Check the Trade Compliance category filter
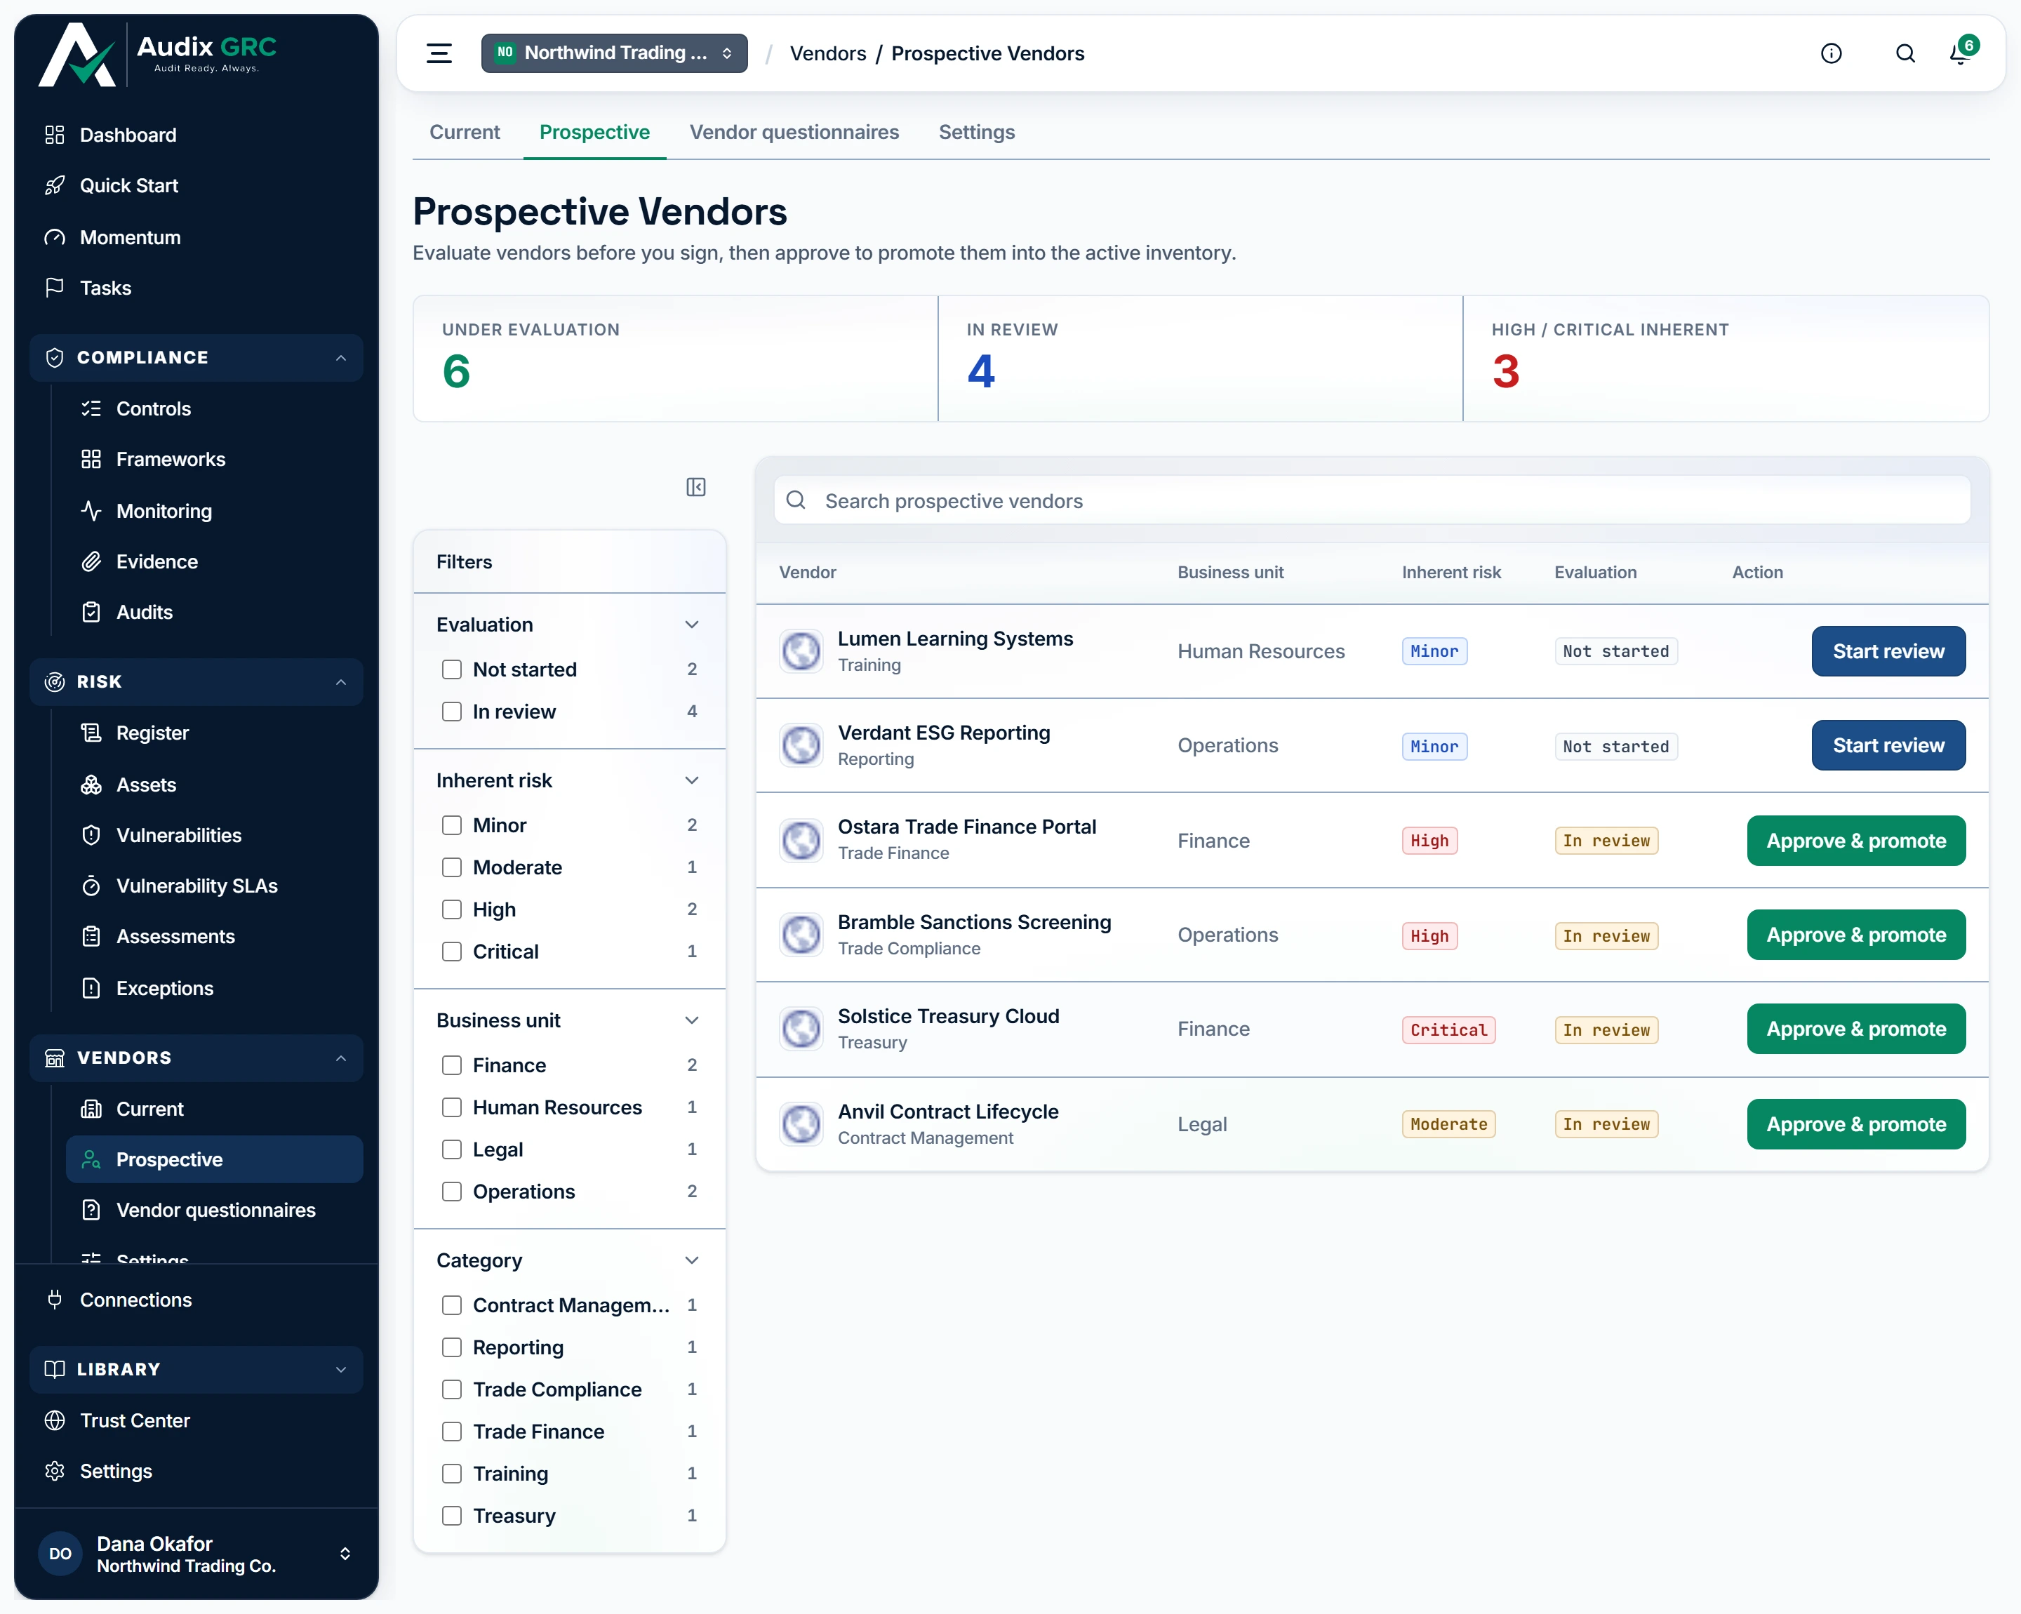The image size is (2021, 1614). click(452, 1389)
